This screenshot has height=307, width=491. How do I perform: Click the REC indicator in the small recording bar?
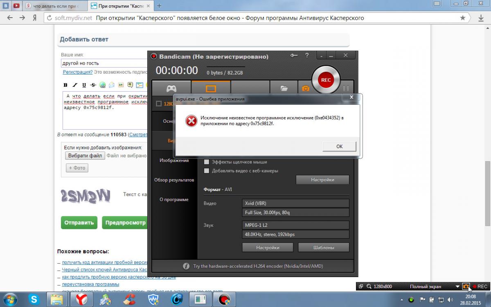point(480,287)
